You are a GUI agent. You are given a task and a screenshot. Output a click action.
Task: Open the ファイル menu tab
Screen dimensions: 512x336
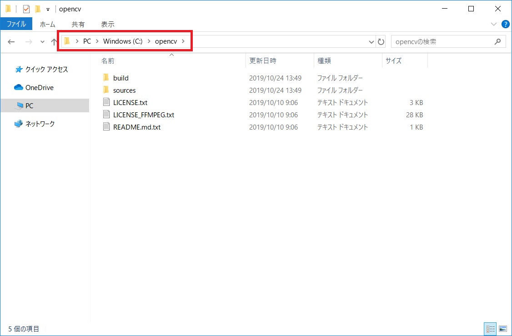coord(16,24)
